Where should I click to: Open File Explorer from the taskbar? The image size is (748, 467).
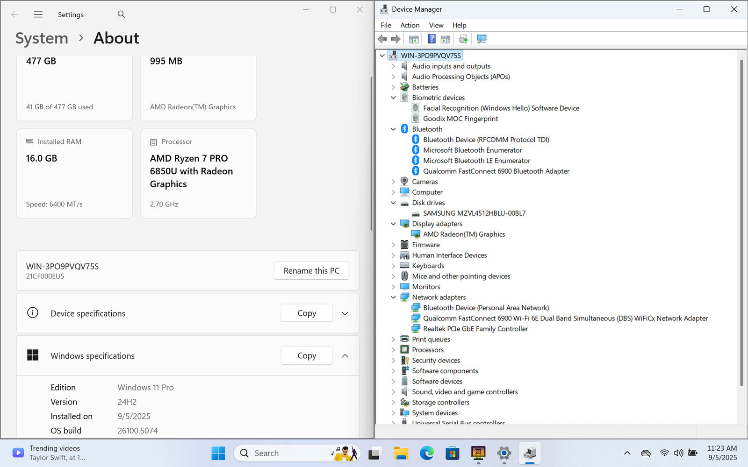pos(401,453)
